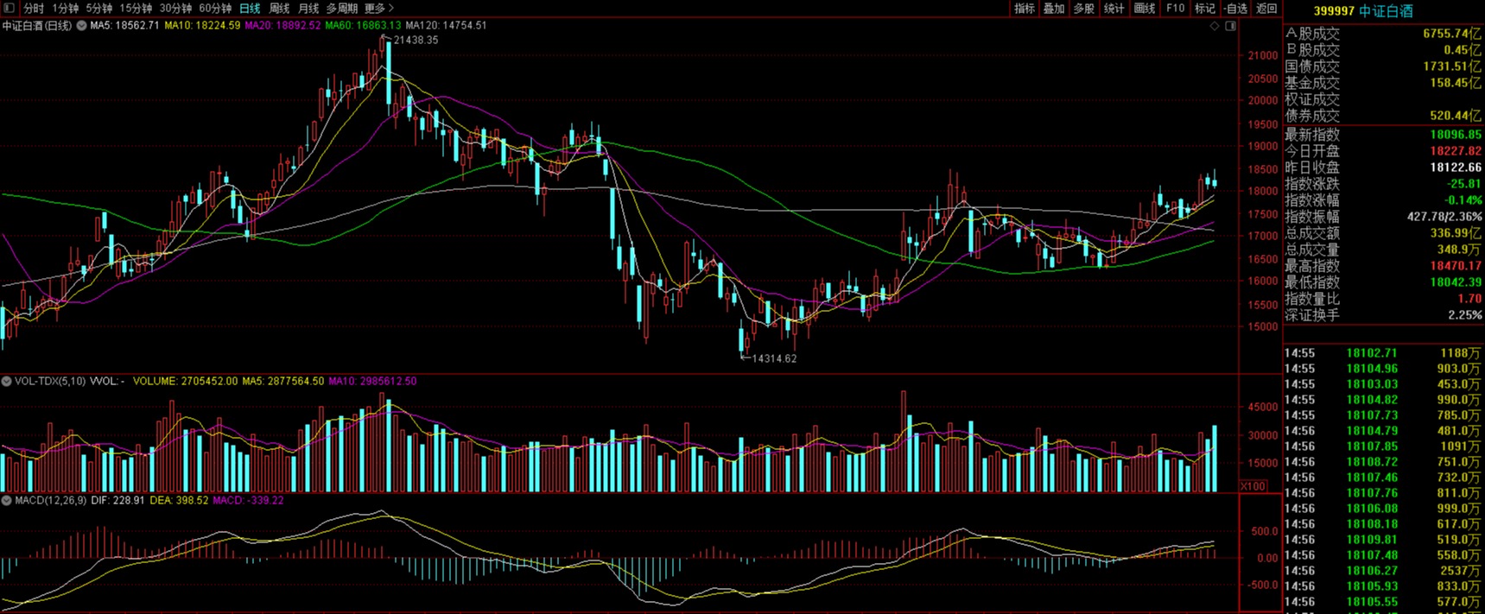Toggle the left sidebar panel icon
Screen dimensions: 1485x614
pos(9,9)
